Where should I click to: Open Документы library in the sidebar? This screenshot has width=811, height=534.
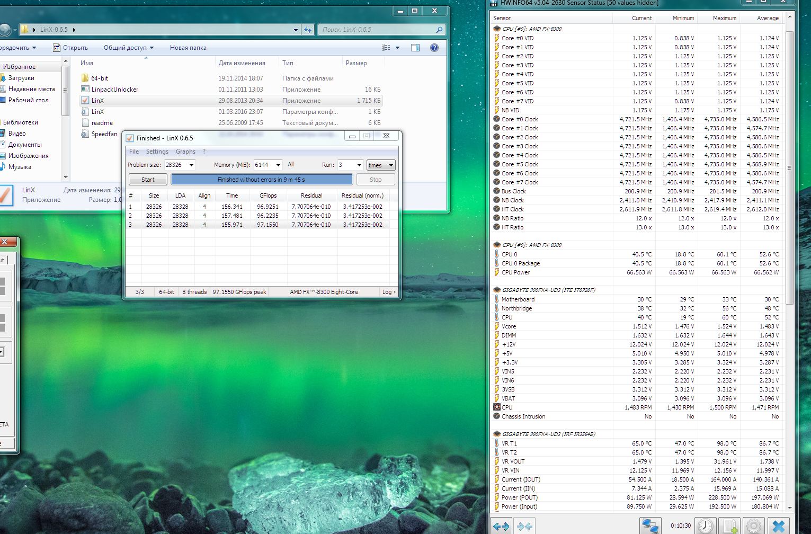coord(25,145)
